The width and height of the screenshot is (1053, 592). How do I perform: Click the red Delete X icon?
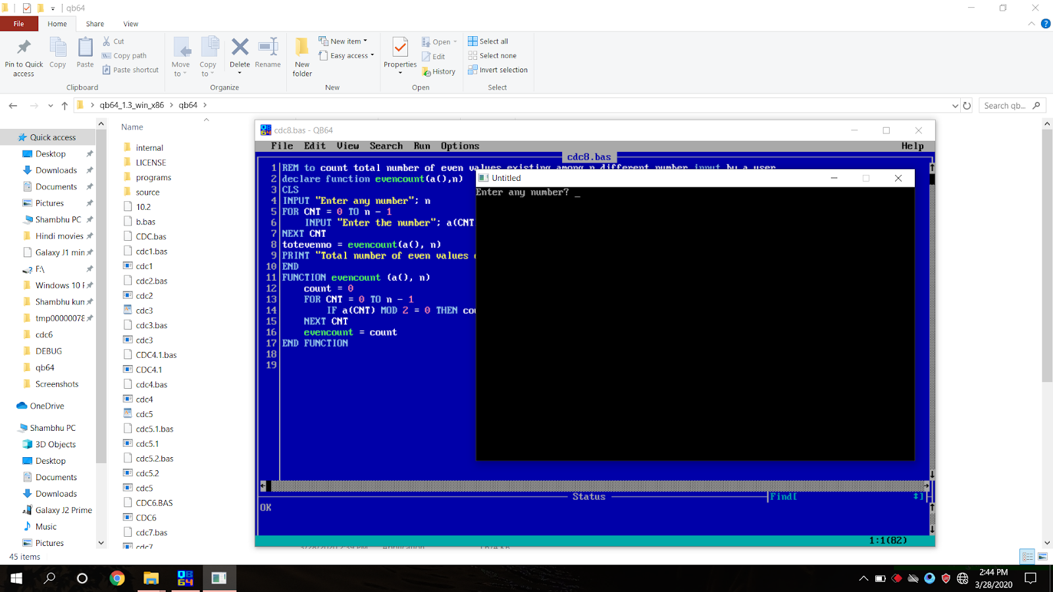click(x=240, y=47)
